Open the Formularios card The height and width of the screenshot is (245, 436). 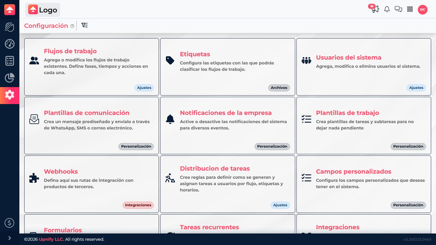coord(91,224)
